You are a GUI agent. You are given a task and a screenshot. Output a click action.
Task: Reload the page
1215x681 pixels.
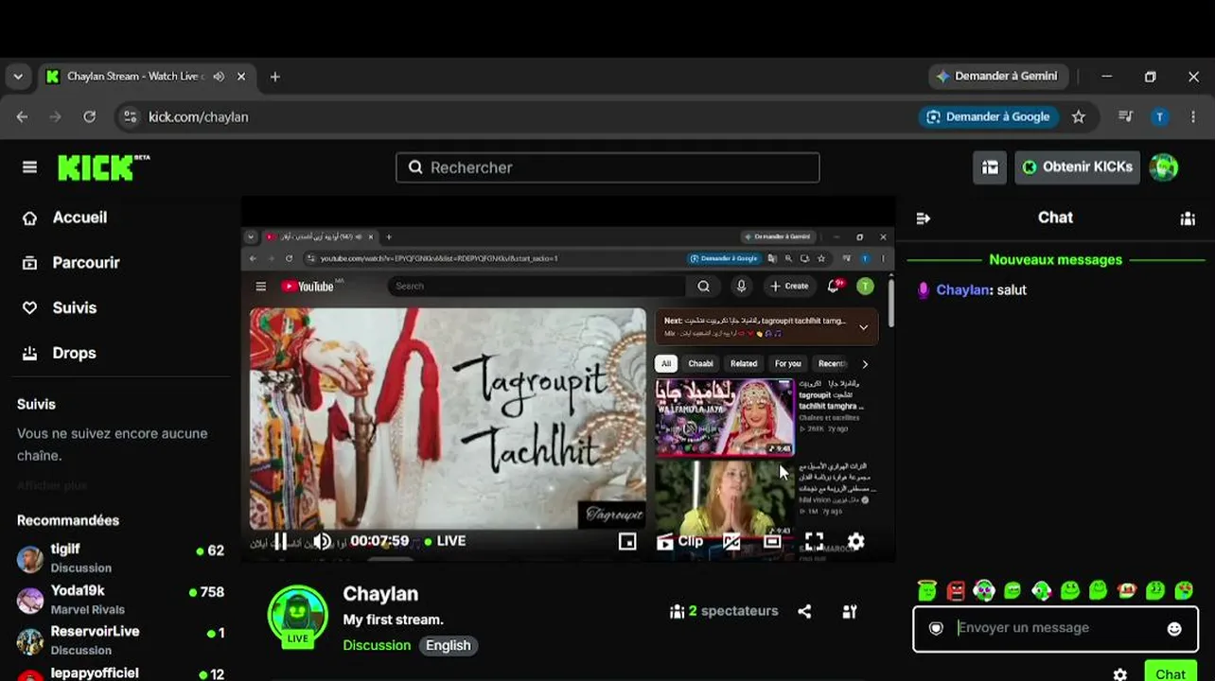(89, 117)
